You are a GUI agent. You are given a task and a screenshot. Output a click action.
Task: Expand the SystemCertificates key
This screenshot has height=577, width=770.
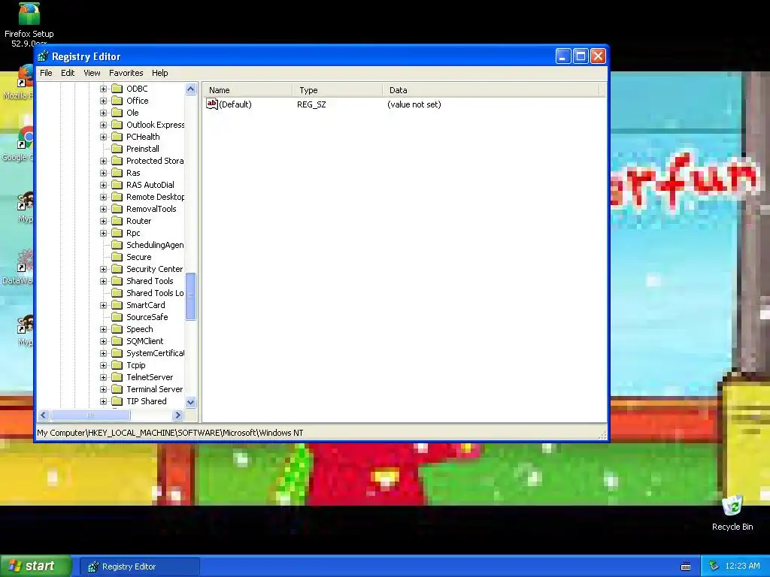[x=103, y=353]
